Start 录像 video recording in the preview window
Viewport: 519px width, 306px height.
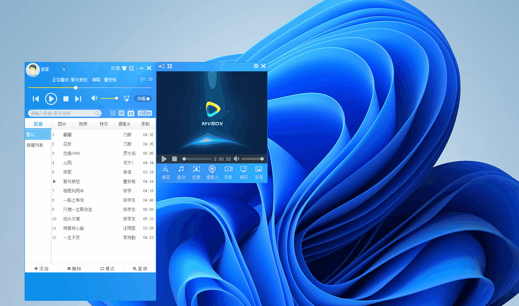click(228, 172)
